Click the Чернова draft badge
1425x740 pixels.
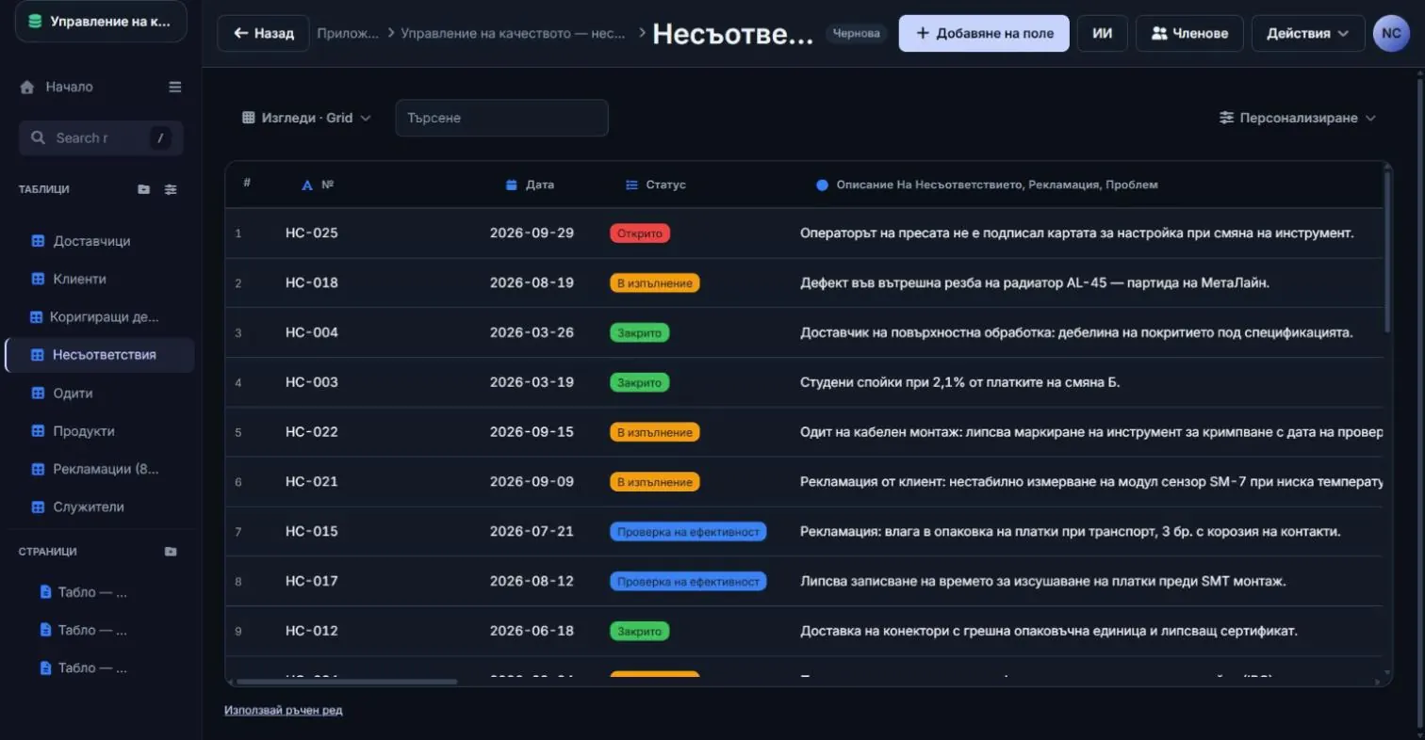857,33
